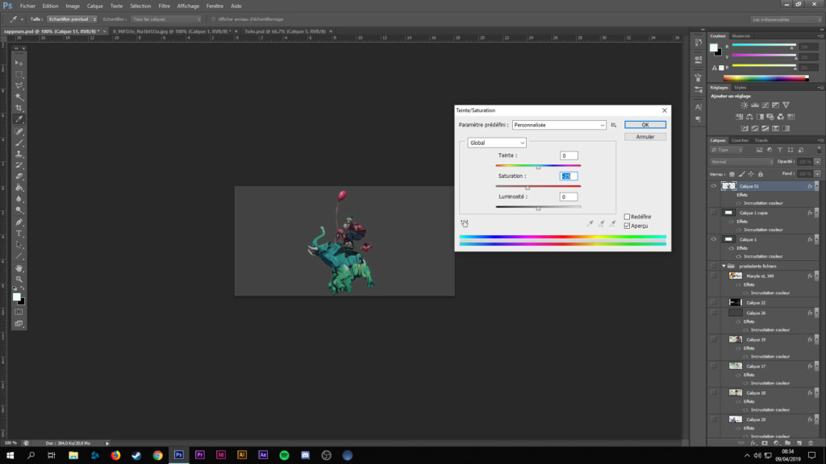Screen dimensions: 826x464
Task: Select the Magic Wand tool
Action: [x=19, y=97]
